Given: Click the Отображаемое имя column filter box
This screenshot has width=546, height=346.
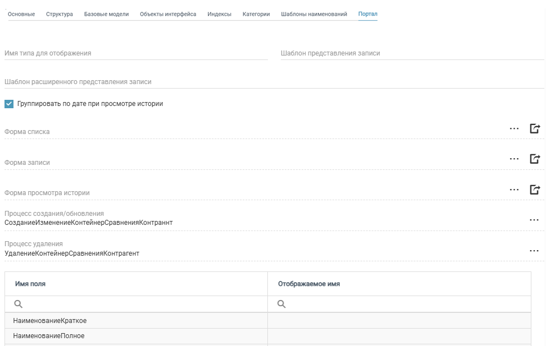Looking at the screenshot, I should [x=403, y=304].
